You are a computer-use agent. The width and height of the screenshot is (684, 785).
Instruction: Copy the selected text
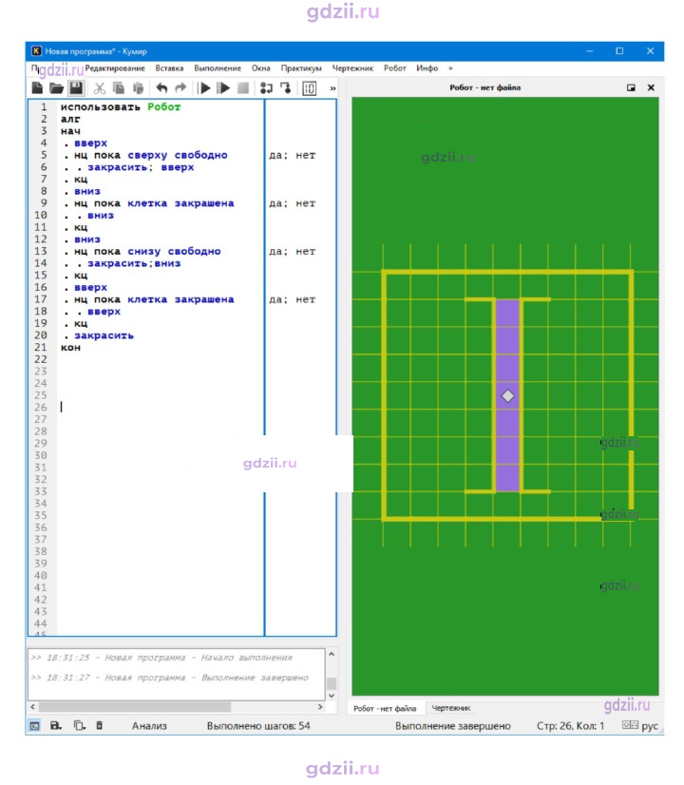[119, 88]
